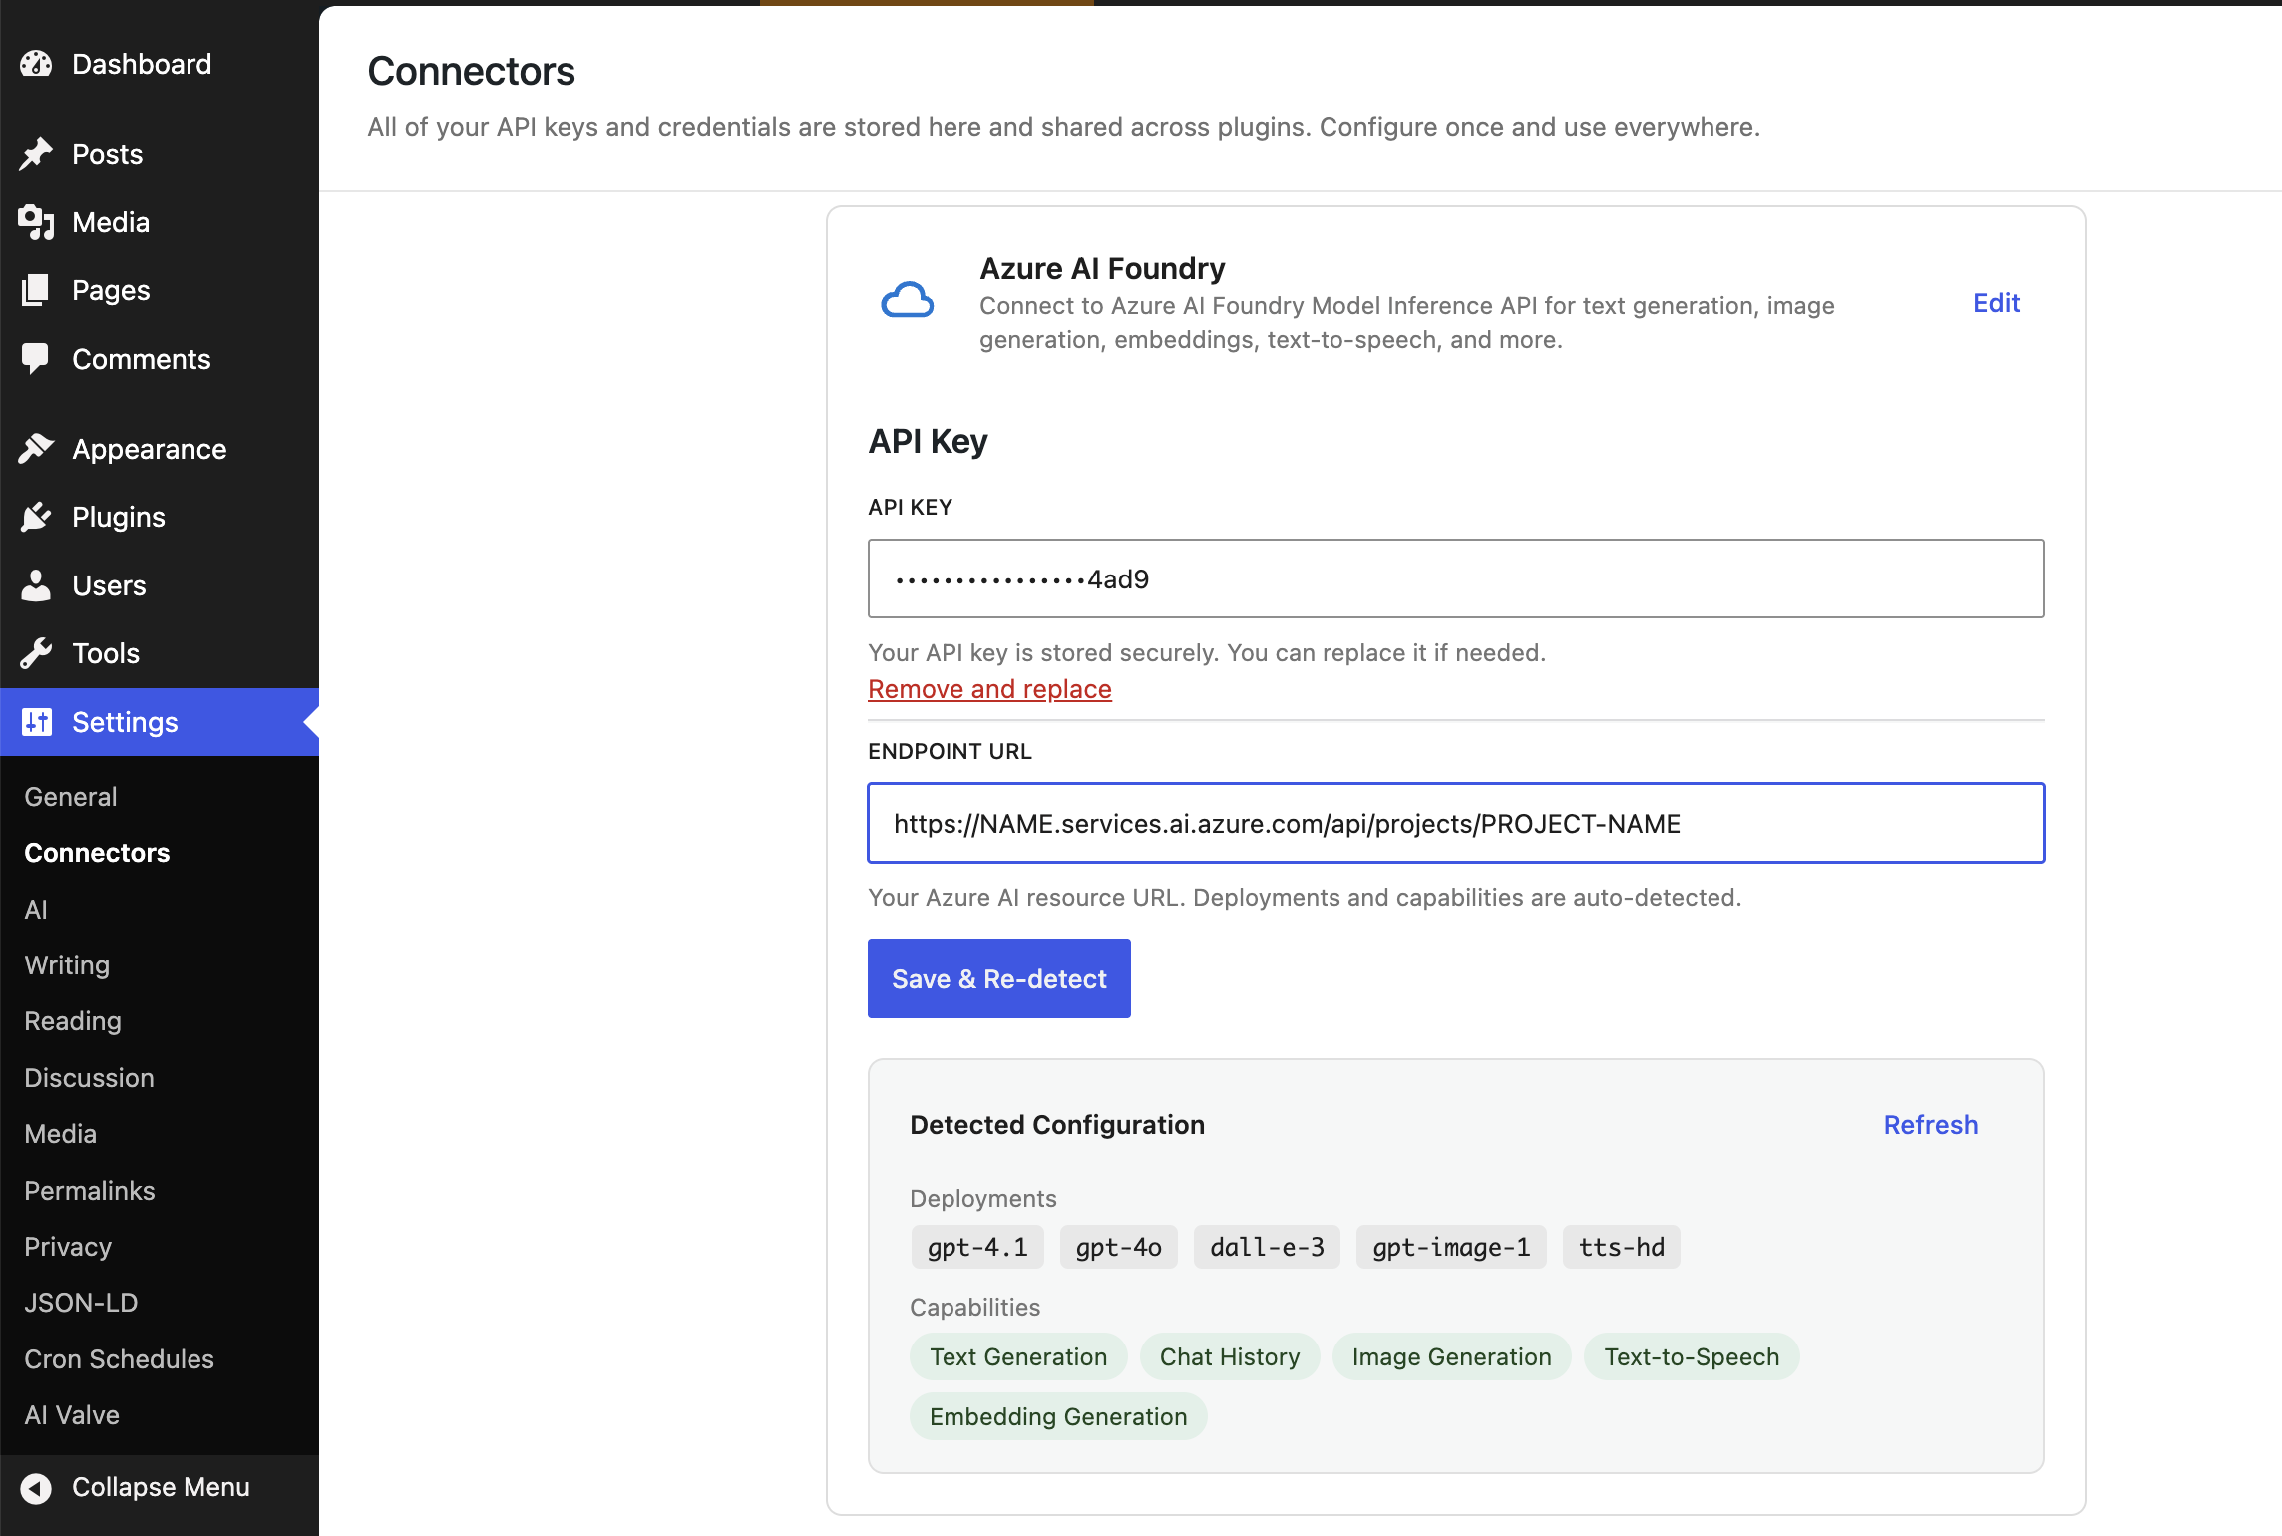This screenshot has width=2282, height=1536.
Task: Open the Plugins menu
Action: pos(160,517)
